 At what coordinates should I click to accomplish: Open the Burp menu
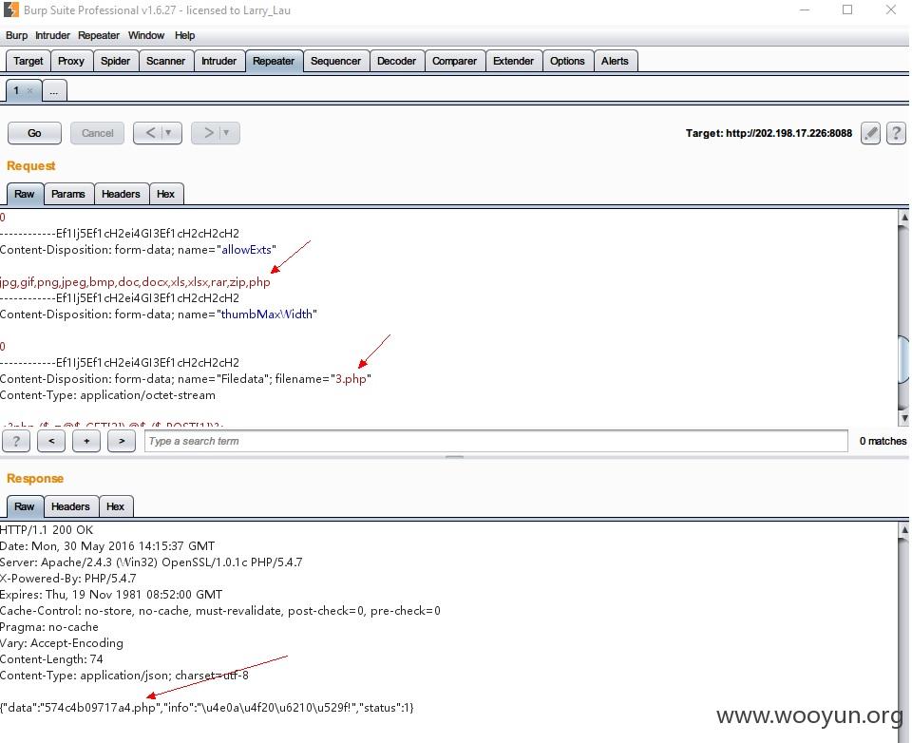16,35
